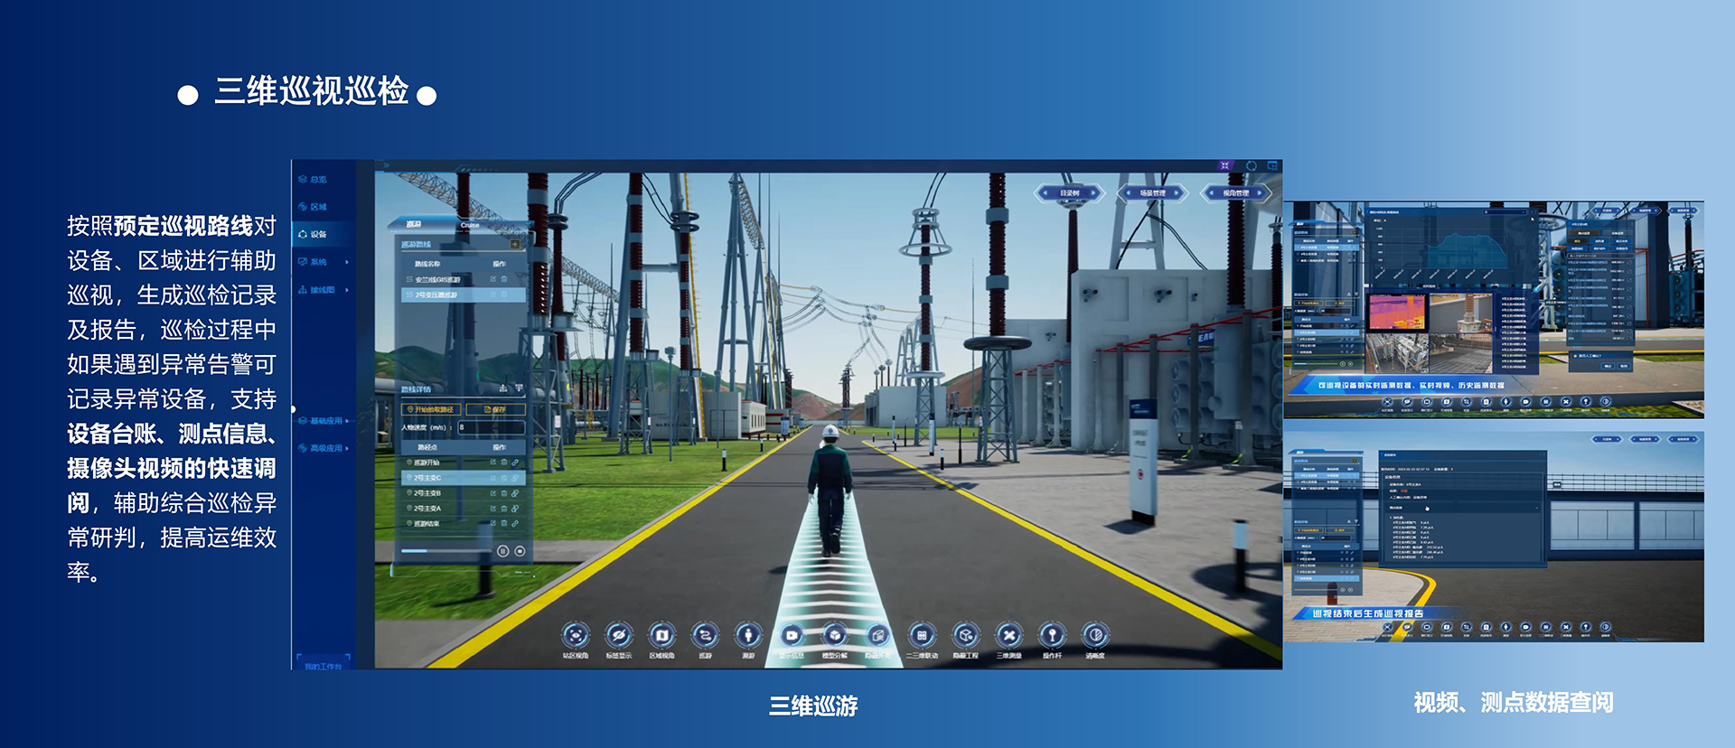Click the 站区视角 station view icon
This screenshot has width=1735, height=748.
[576, 635]
